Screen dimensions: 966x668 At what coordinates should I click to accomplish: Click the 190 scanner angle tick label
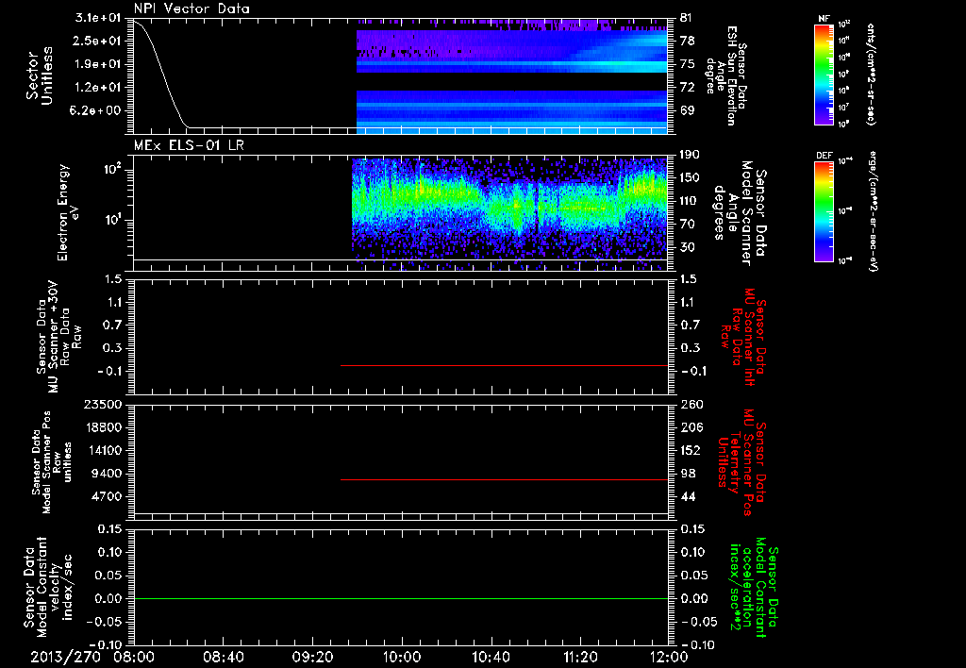[x=690, y=155]
